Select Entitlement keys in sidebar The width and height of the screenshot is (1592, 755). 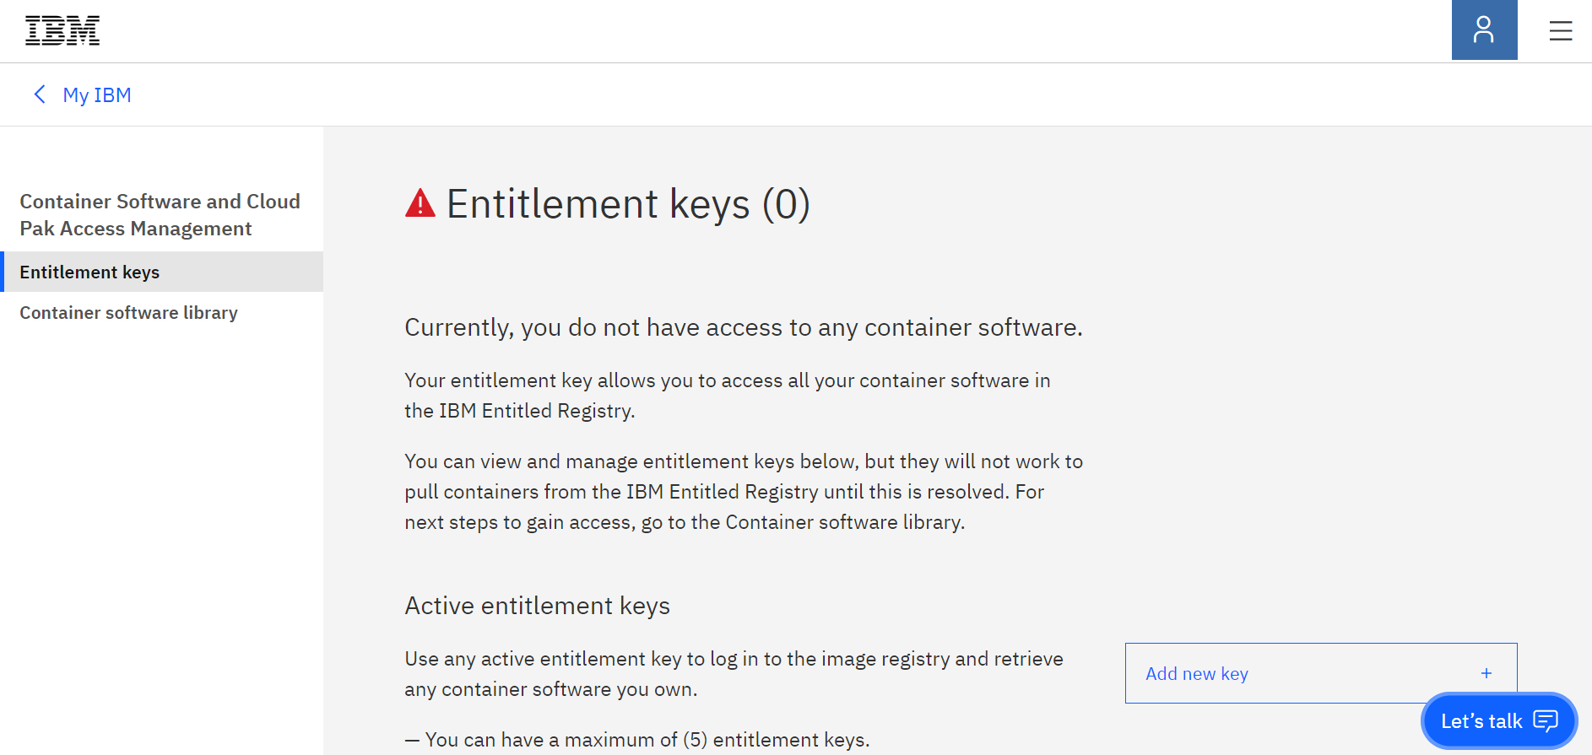[162, 272]
